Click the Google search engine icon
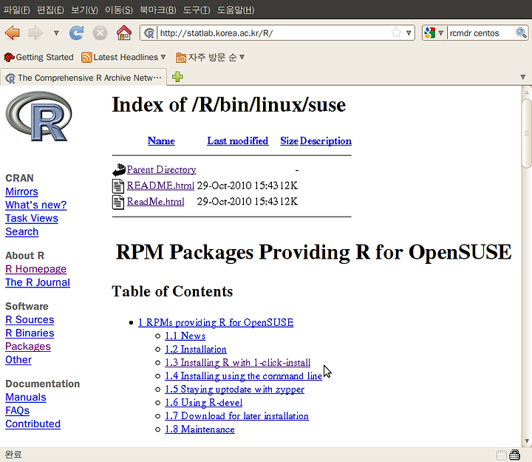Screen dimensions: 532x462 429,33
